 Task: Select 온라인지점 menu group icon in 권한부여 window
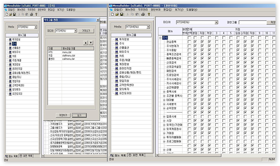click(x=117, y=68)
